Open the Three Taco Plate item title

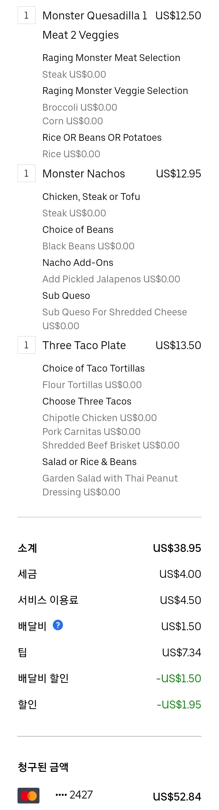tap(84, 345)
